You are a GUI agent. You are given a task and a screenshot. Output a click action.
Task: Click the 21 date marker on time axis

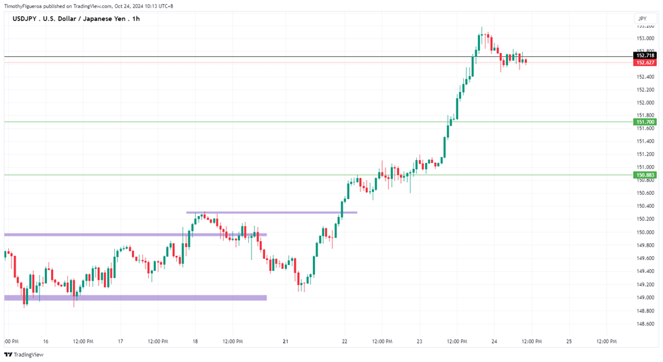point(286,342)
